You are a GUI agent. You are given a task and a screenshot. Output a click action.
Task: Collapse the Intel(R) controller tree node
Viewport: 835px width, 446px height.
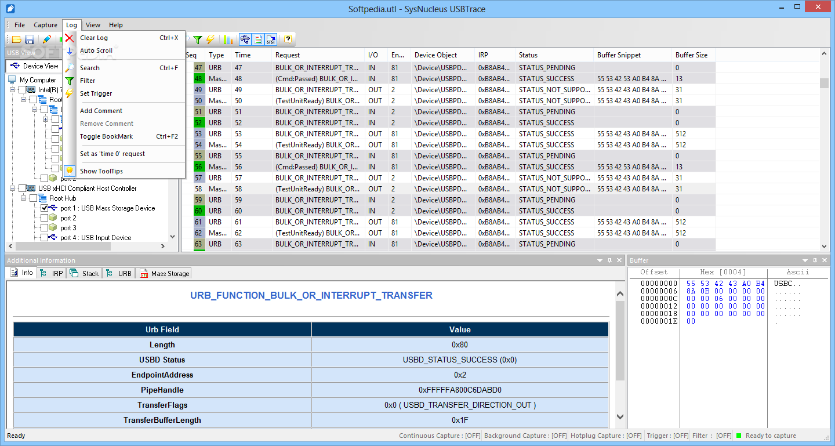[13, 90]
